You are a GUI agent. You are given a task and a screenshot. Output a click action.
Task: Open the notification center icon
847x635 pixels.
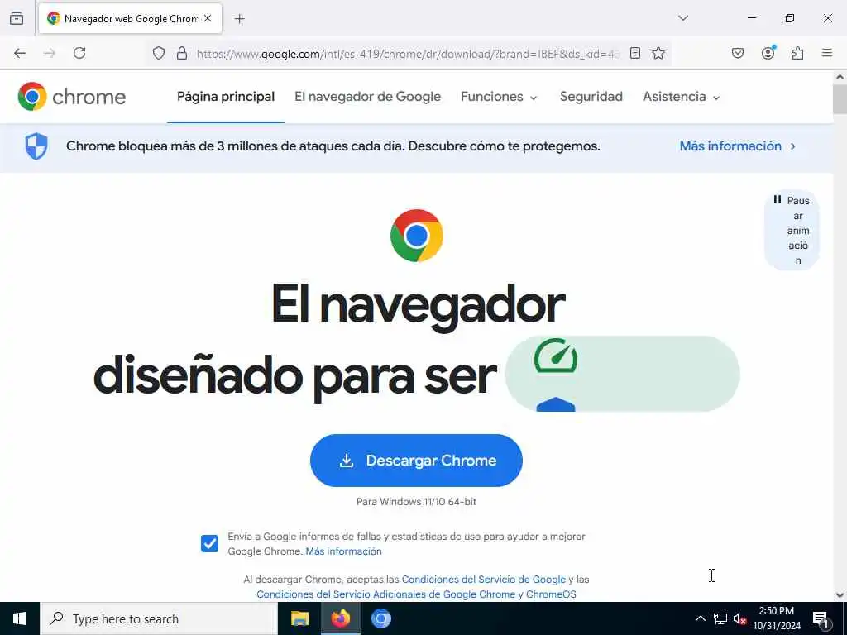tap(821, 619)
